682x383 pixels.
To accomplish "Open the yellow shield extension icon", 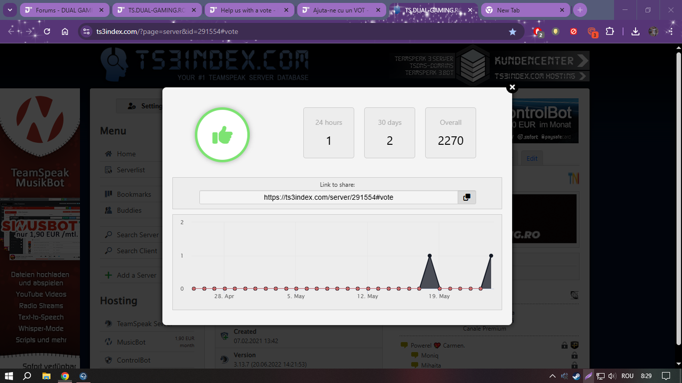I will pyautogui.click(x=556, y=31).
